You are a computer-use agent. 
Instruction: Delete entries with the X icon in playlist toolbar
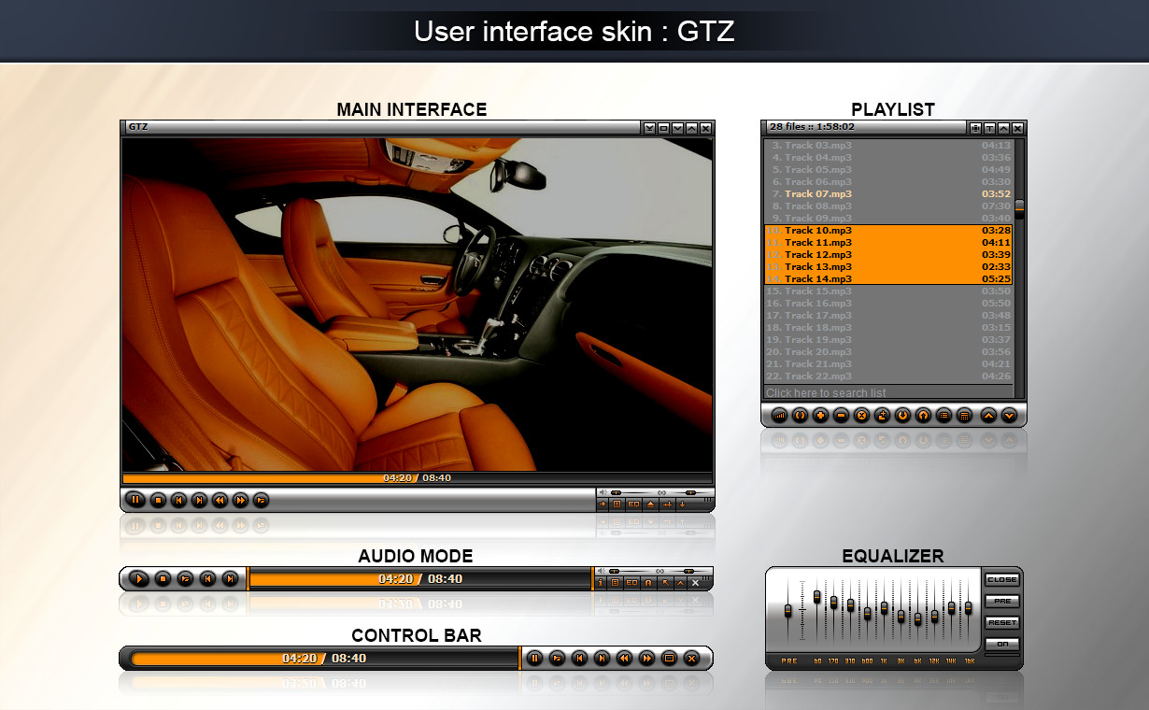tap(861, 416)
